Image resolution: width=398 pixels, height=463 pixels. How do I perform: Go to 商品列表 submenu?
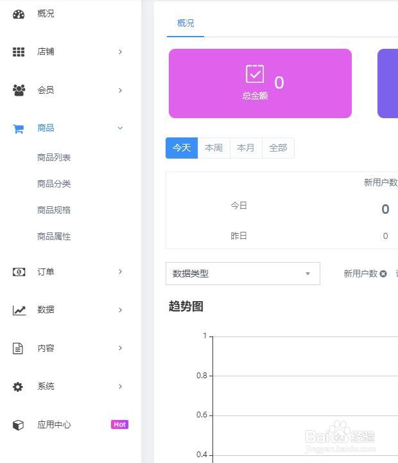pos(54,157)
